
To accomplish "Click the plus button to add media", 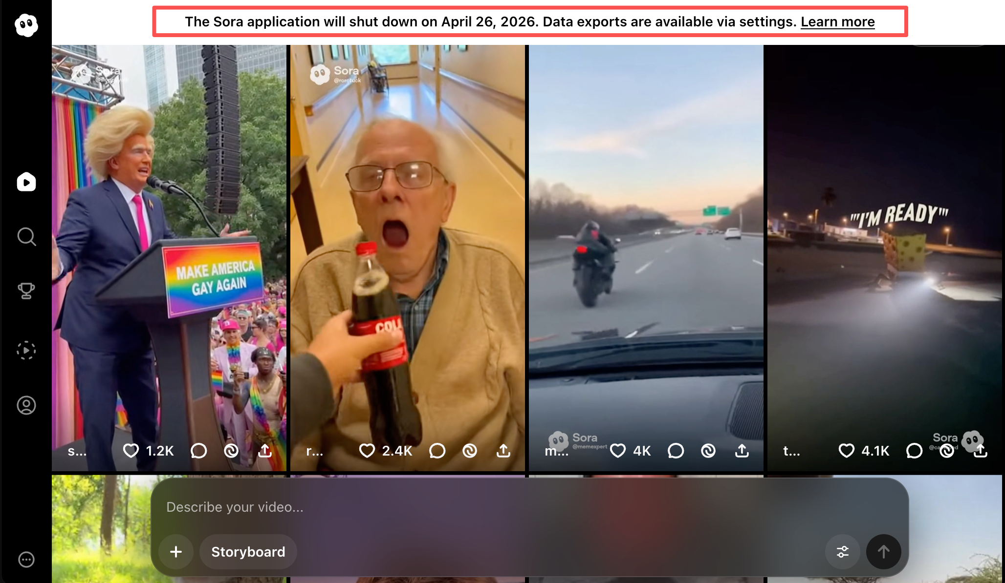I will (x=176, y=552).
